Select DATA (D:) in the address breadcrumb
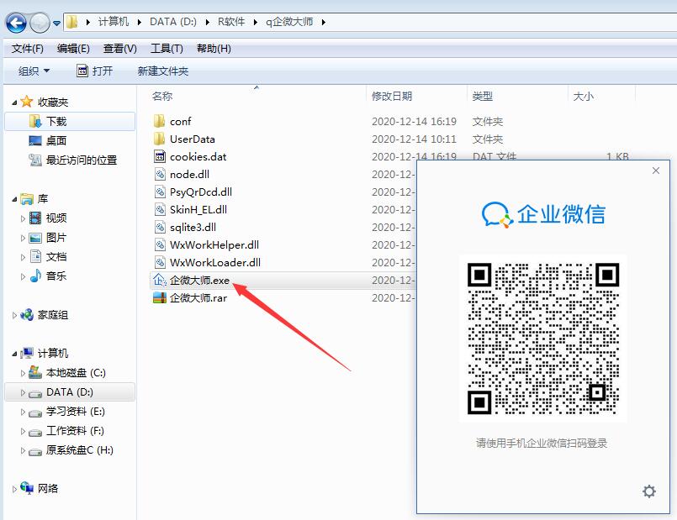 click(x=172, y=22)
